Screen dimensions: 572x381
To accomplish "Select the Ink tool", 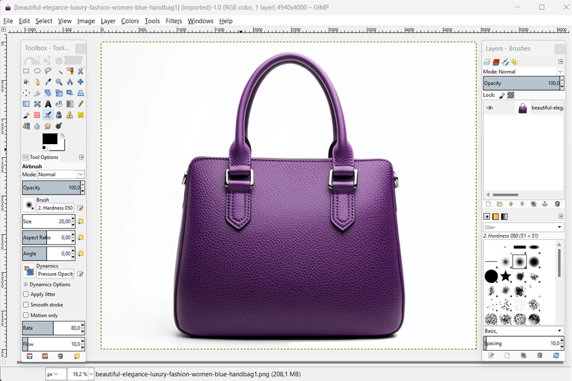I will click(x=59, y=115).
